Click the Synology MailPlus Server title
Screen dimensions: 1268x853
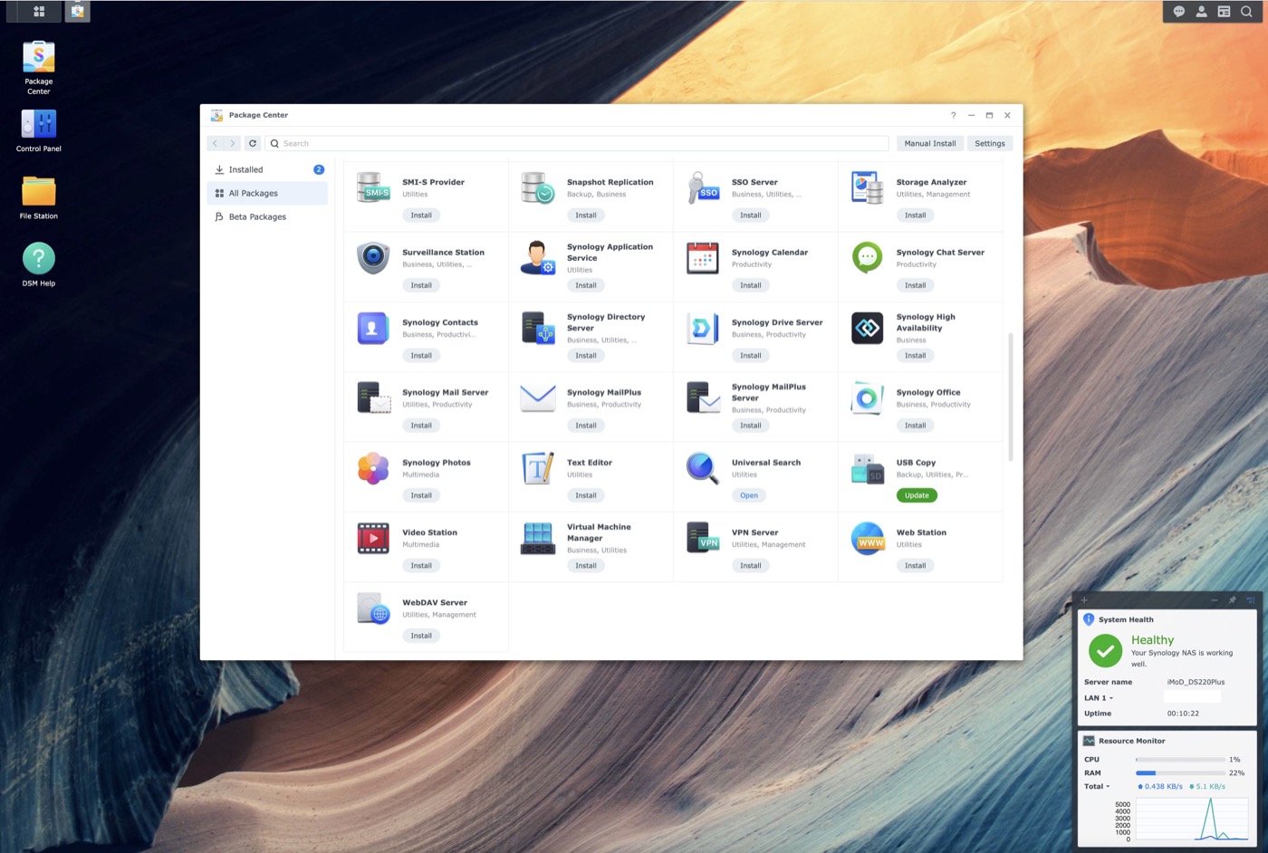(x=768, y=392)
